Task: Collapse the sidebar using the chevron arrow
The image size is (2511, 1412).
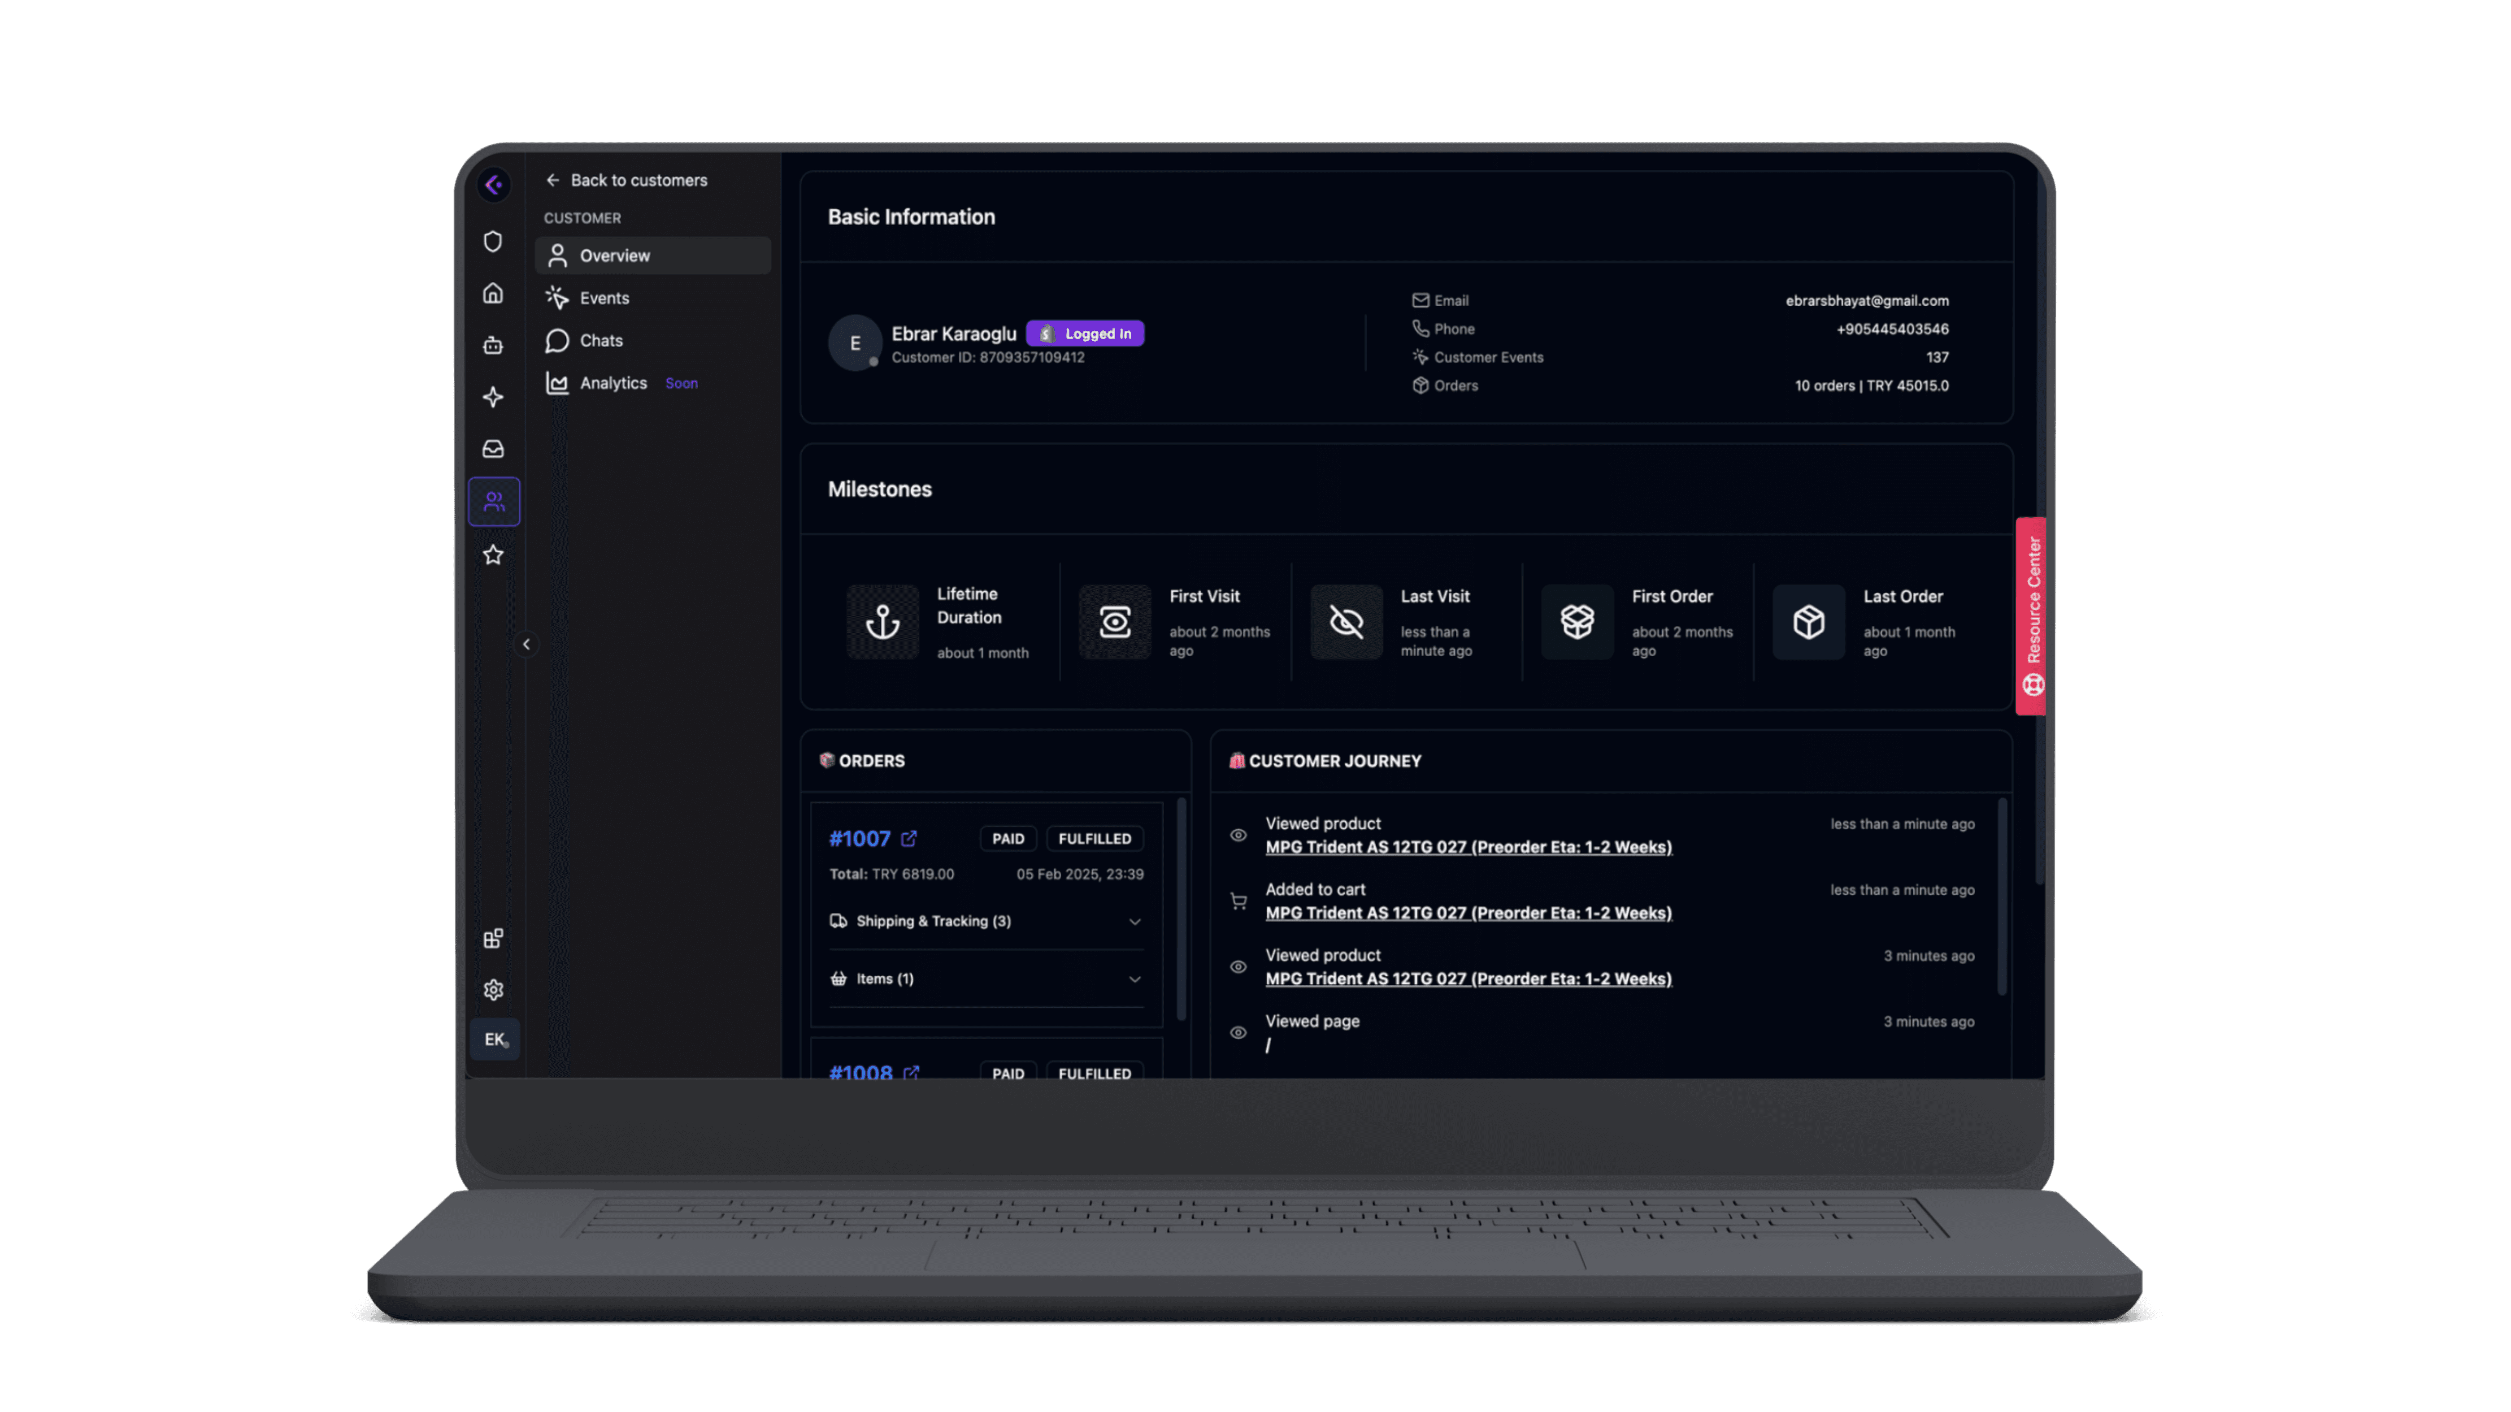Action: tap(526, 644)
